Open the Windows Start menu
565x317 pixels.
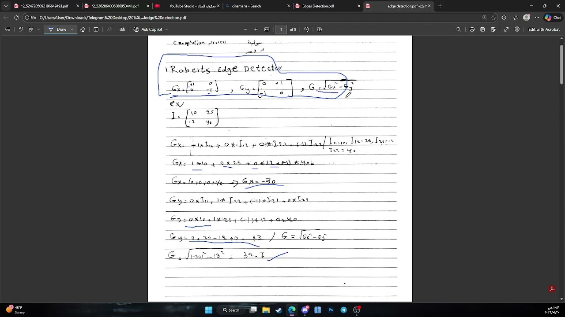tap(209, 310)
